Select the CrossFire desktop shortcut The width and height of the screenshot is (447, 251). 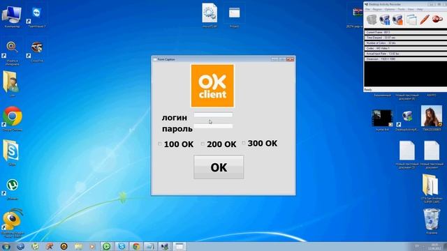point(37,52)
